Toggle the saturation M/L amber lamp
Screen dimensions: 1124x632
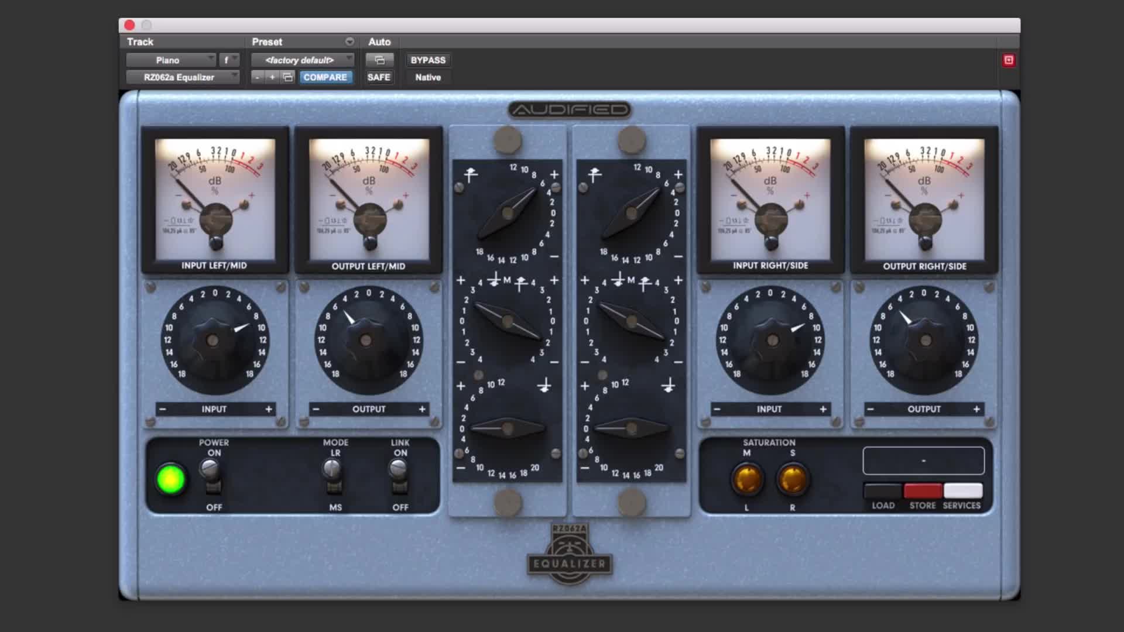[747, 479]
